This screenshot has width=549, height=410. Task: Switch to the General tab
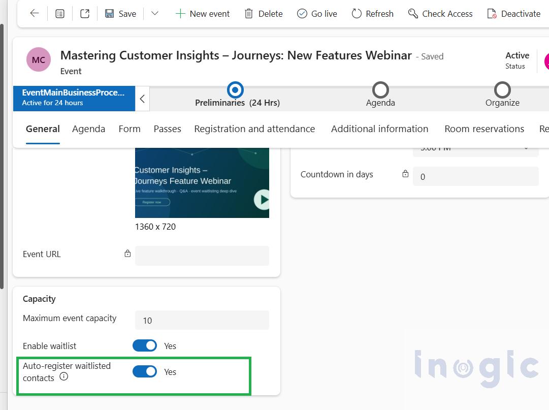43,129
